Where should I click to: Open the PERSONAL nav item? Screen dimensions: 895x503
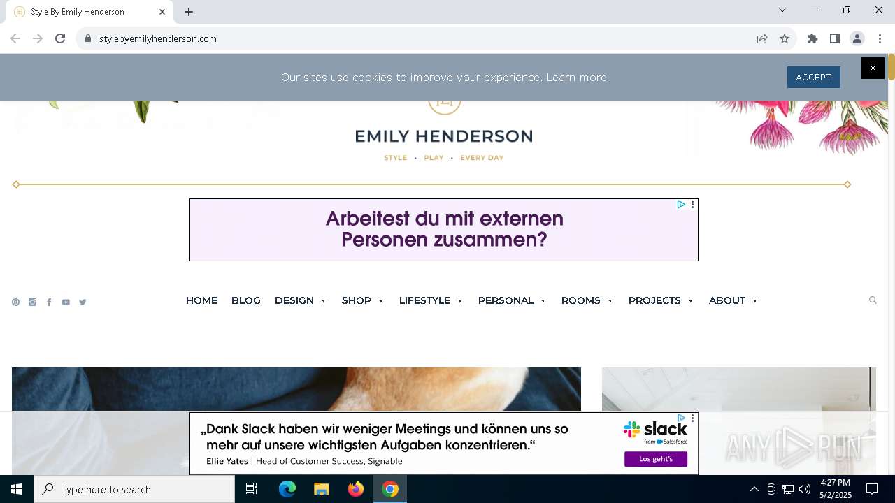[506, 300]
